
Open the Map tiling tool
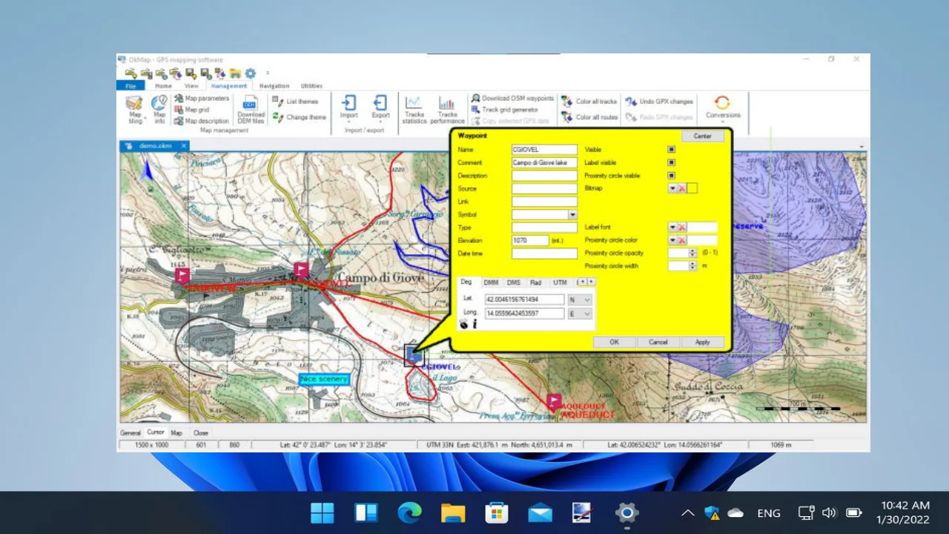coord(135,109)
